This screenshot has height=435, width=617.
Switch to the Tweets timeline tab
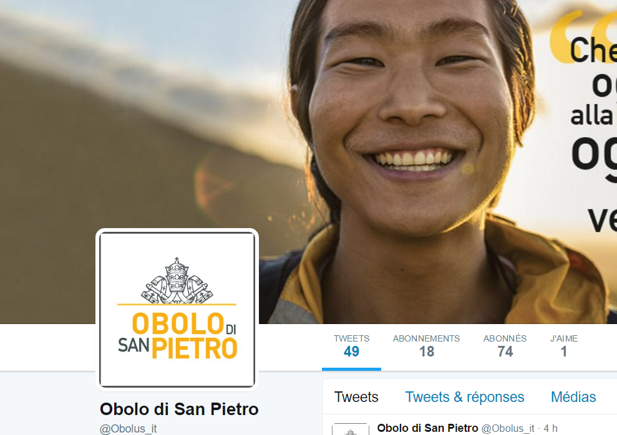click(x=356, y=397)
